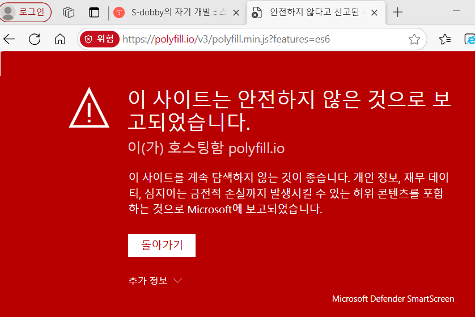Expand the 추가 정보 section

[155, 280]
